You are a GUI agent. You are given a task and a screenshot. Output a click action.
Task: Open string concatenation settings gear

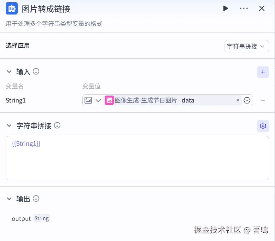pyautogui.click(x=263, y=126)
